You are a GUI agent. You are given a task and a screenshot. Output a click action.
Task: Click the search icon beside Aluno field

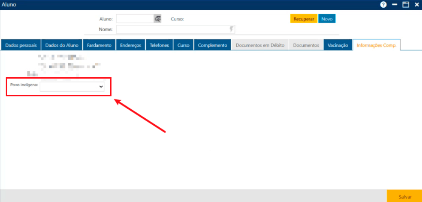point(157,19)
